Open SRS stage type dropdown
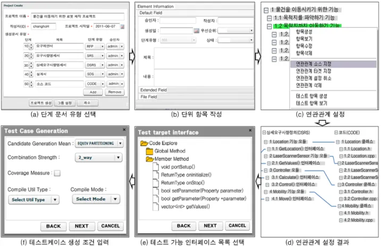The width and height of the screenshot is (381, 246). coord(95,56)
